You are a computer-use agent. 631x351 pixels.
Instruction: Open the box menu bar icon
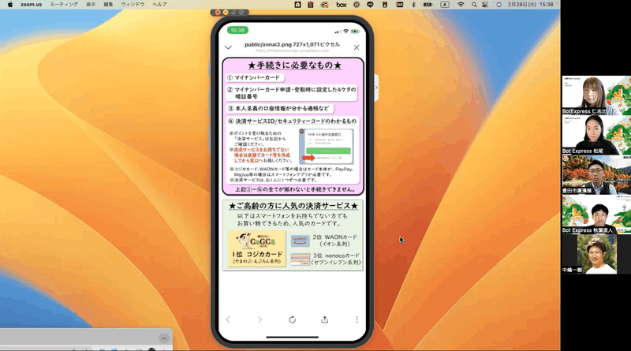click(x=342, y=5)
